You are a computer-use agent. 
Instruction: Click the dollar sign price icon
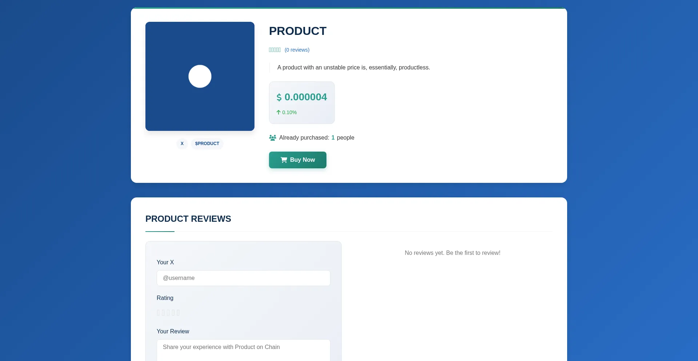279,97
